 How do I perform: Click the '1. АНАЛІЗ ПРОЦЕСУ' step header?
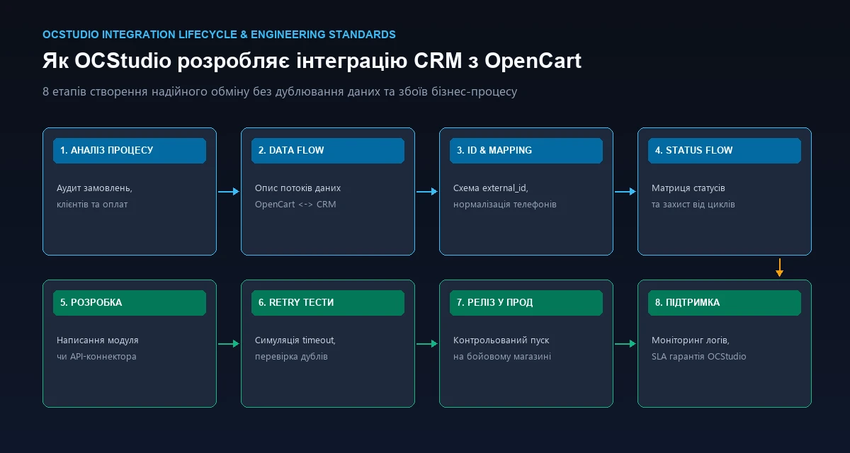130,151
